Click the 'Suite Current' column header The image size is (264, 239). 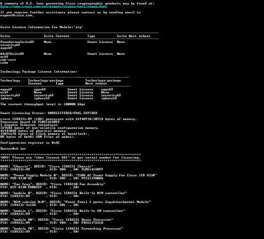click(56, 36)
